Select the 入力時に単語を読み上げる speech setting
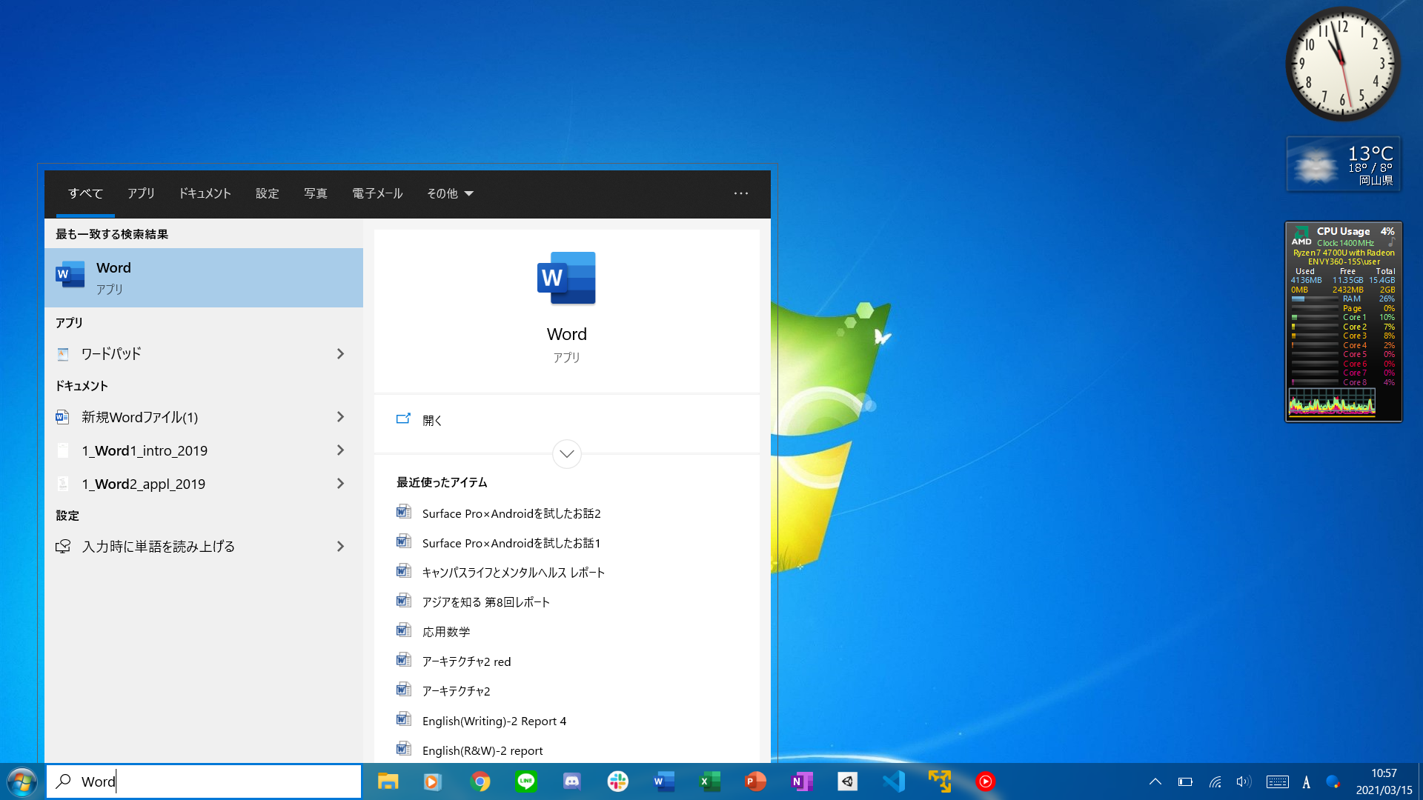Image resolution: width=1423 pixels, height=800 pixels. (x=159, y=546)
